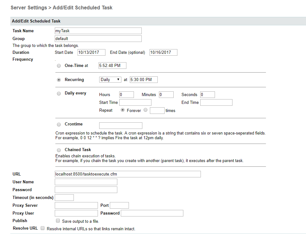Viewport: 306px width, 234px height.
Task: Focus the proxy Port field
Action: point(119,205)
